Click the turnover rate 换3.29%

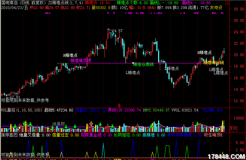180,8
